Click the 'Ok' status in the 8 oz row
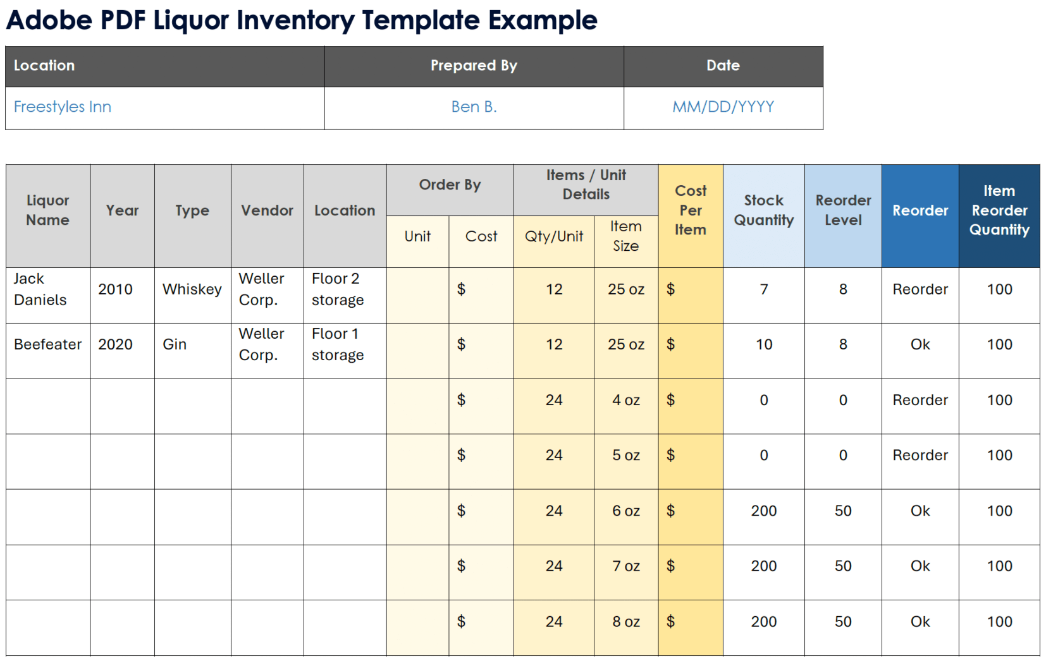The width and height of the screenshot is (1046, 661). [x=920, y=628]
